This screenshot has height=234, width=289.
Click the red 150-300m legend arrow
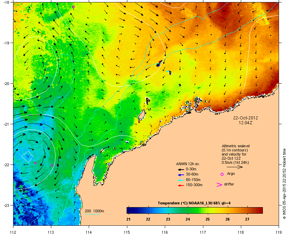click(x=181, y=185)
